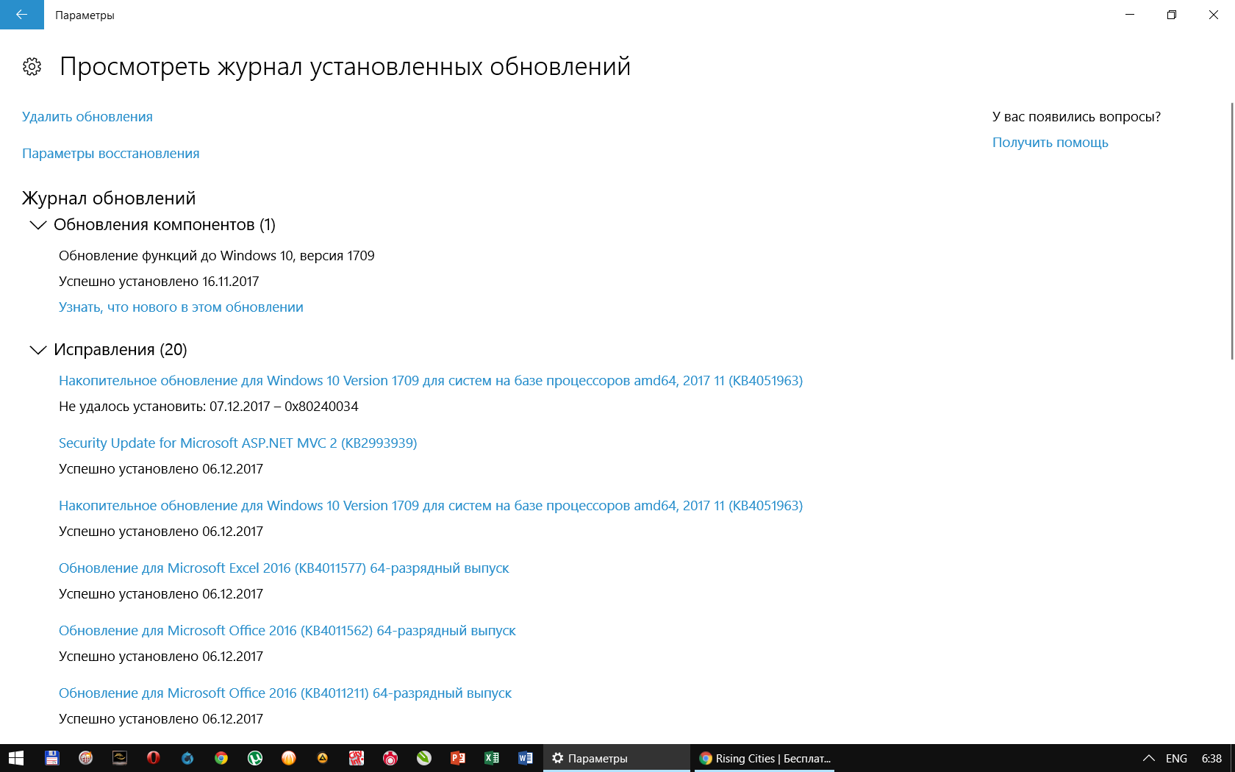Screen dimensions: 1235x772
Task: Open the Office 2016 KB4011211 update link
Action: click(x=285, y=693)
